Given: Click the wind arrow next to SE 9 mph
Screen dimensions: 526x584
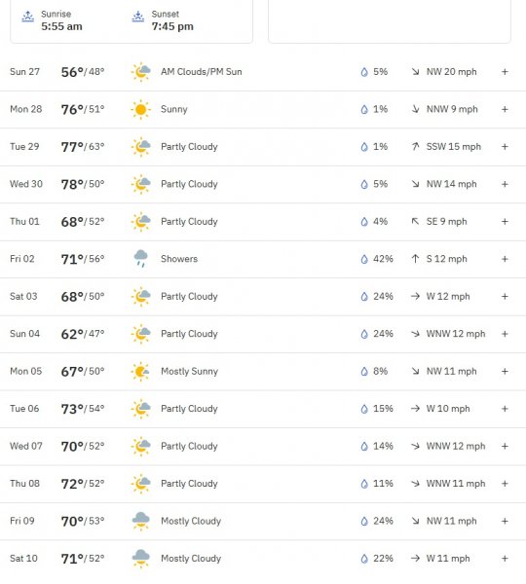Looking at the screenshot, I should (x=415, y=221).
